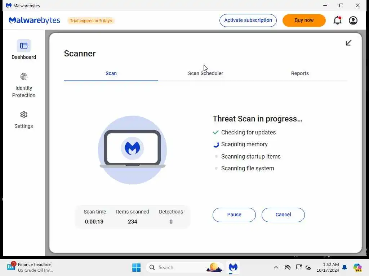Open the Finance headline news widget
The width and height of the screenshot is (369, 276).
(30, 267)
